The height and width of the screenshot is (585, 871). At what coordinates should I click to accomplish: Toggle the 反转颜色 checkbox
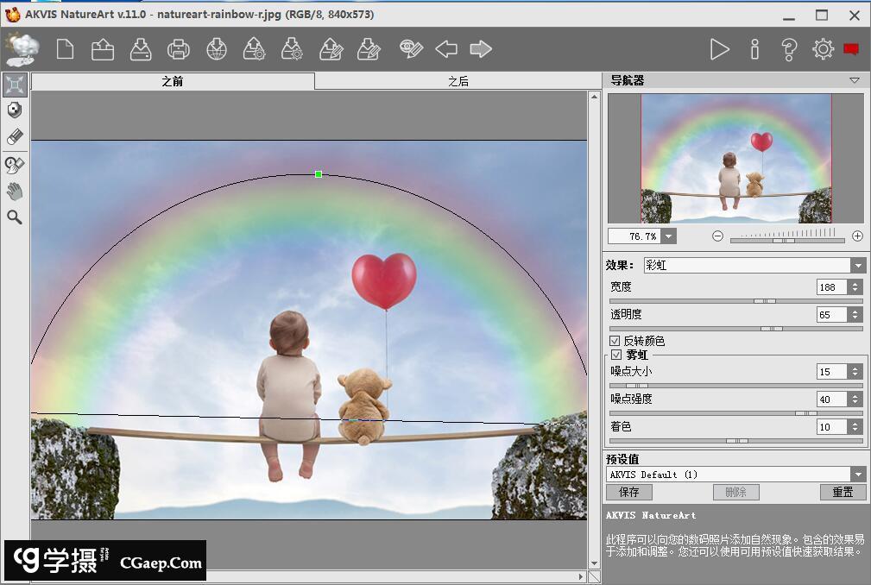[616, 341]
